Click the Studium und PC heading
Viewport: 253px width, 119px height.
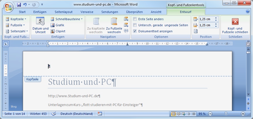[x=82, y=82]
